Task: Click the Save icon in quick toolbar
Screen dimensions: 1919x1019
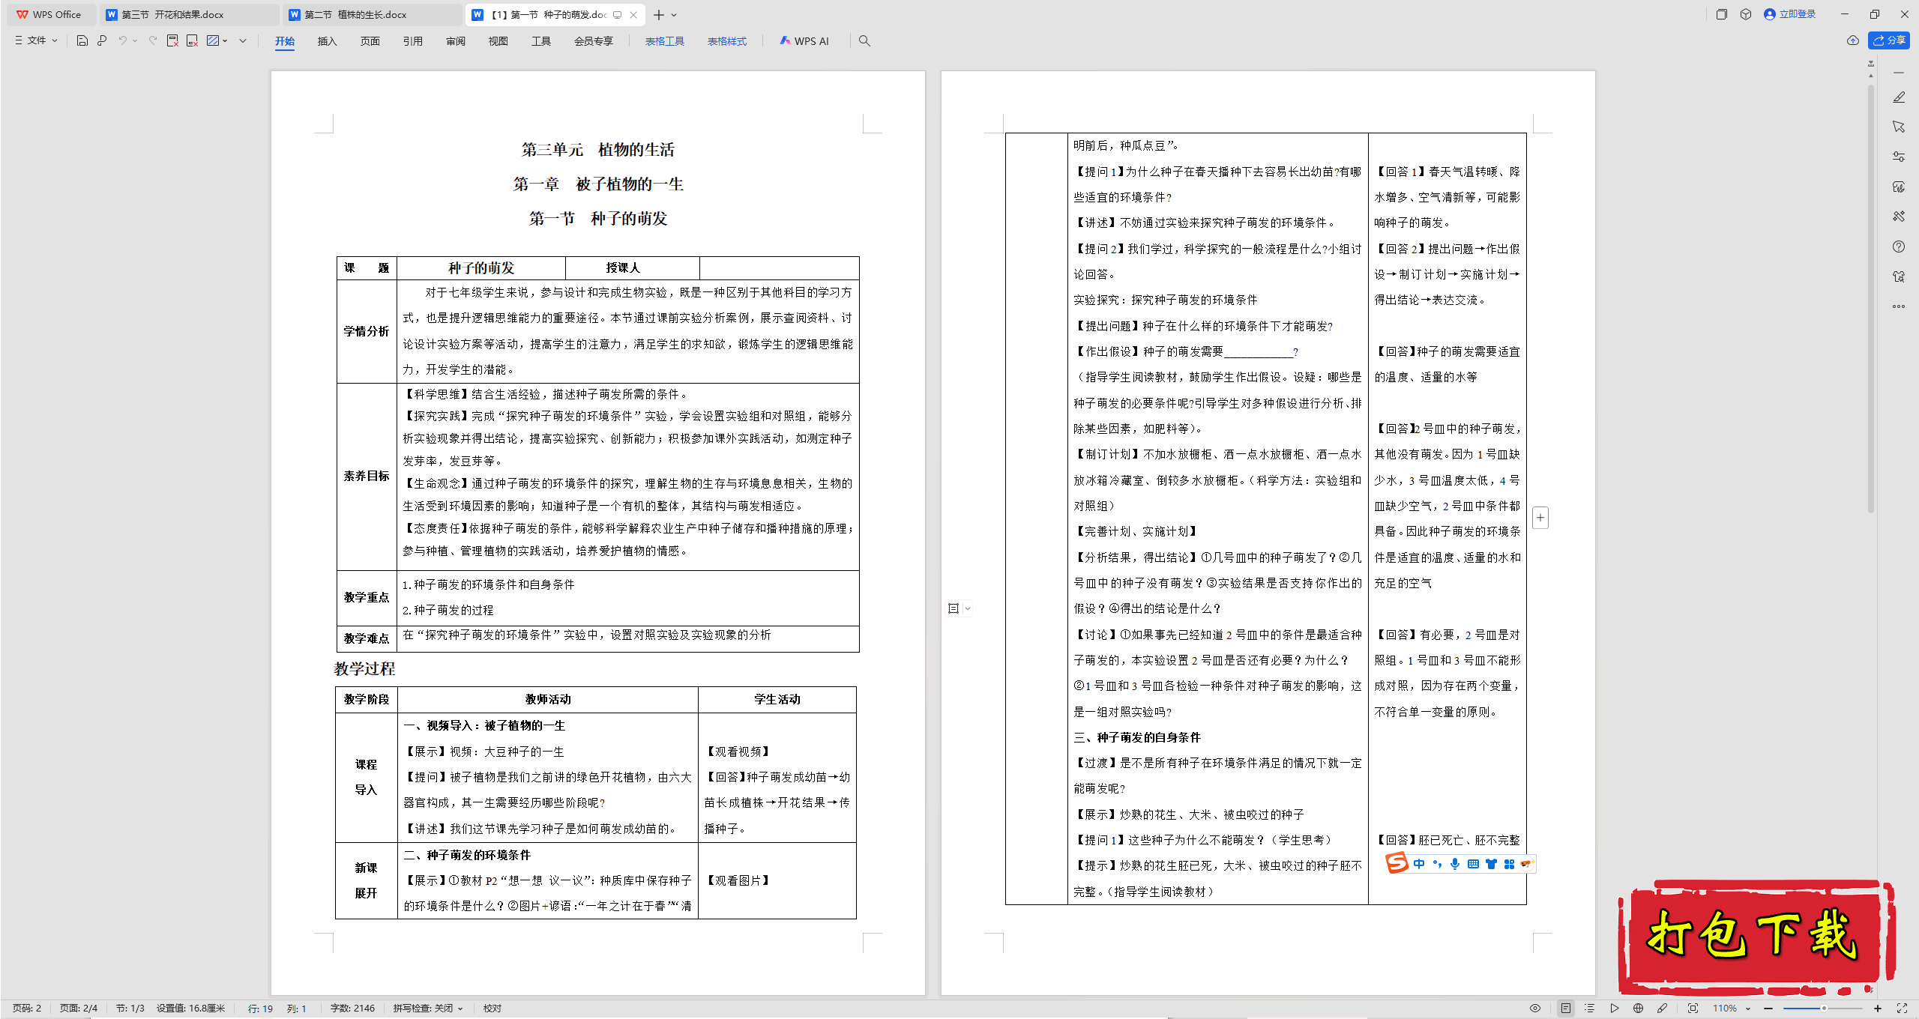Action: 82,40
